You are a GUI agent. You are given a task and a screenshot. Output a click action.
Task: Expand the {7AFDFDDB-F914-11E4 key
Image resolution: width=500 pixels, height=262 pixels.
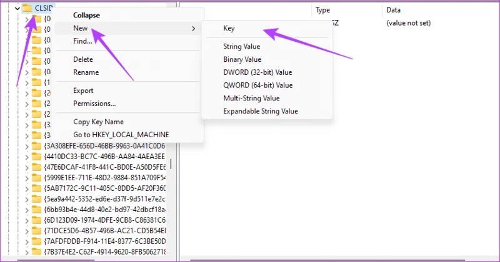[x=27, y=242]
